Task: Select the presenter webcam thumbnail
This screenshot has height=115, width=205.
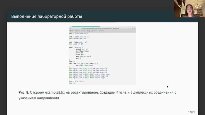Action: 190,9
